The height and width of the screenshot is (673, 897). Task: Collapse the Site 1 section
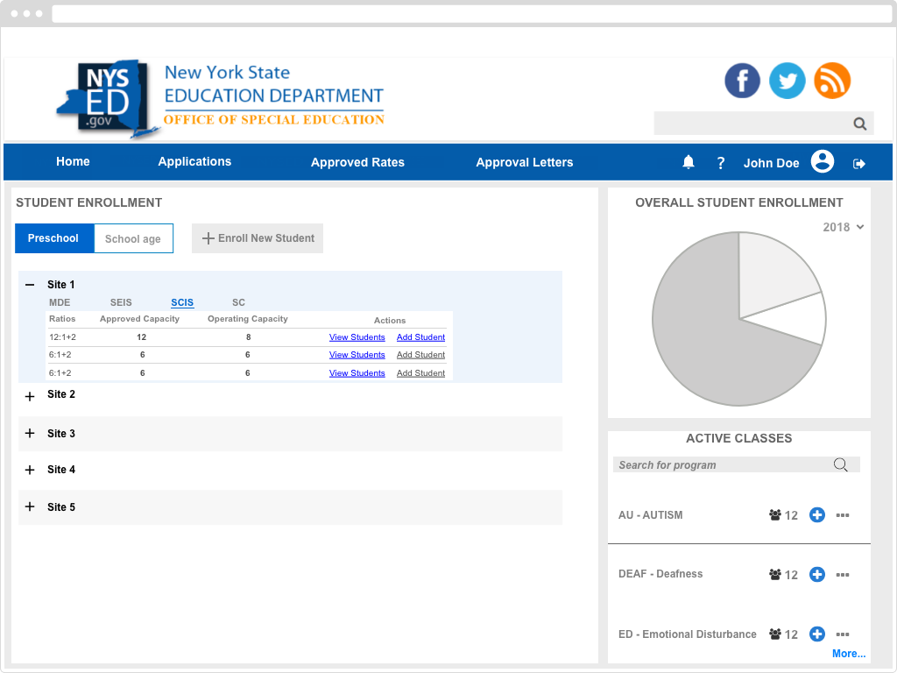(x=30, y=285)
